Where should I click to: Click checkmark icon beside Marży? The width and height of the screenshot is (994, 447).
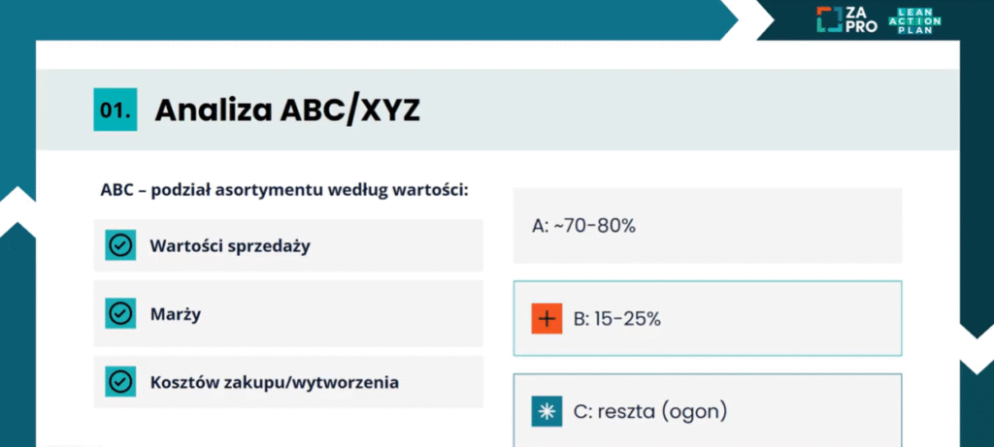tap(120, 313)
